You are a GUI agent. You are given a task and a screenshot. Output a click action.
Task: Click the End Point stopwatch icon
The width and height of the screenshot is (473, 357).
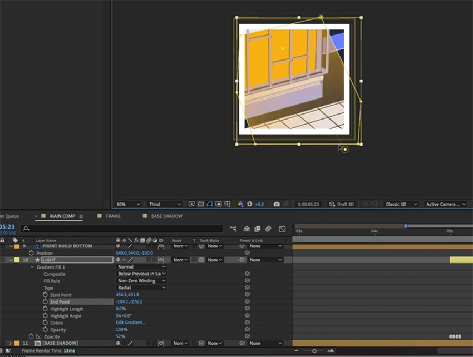[x=45, y=302]
